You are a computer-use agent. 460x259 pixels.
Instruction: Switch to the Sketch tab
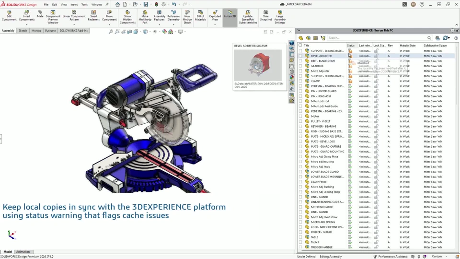click(x=23, y=31)
